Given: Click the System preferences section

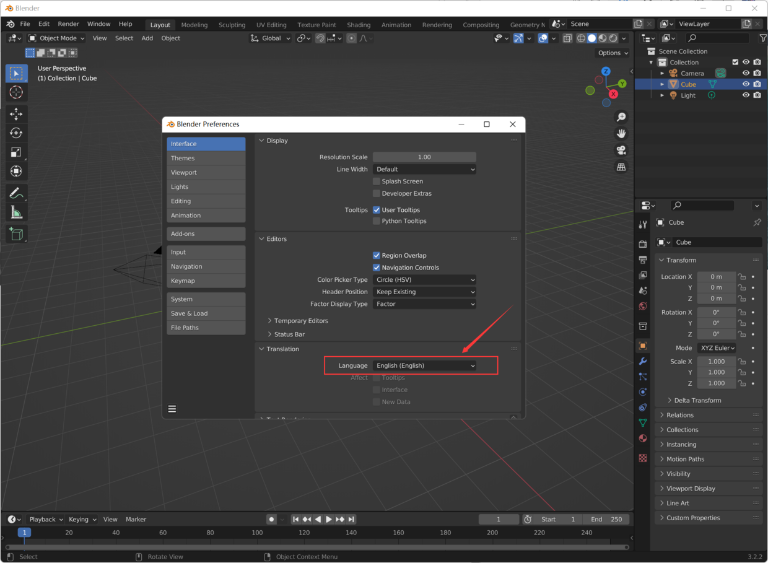Looking at the screenshot, I should click(x=206, y=299).
